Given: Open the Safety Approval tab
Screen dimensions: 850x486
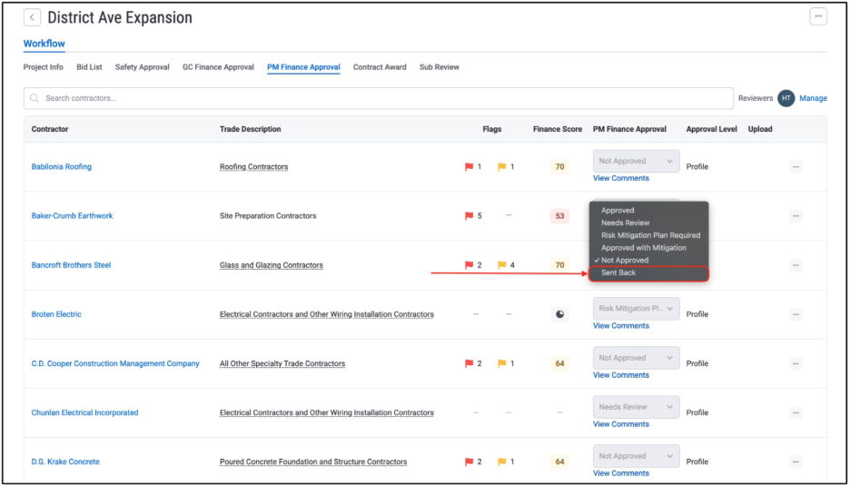Looking at the screenshot, I should click(x=142, y=67).
